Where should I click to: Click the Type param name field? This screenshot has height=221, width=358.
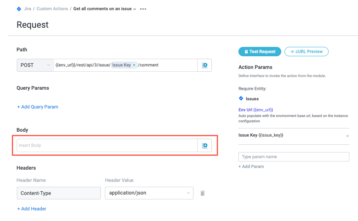(294, 157)
